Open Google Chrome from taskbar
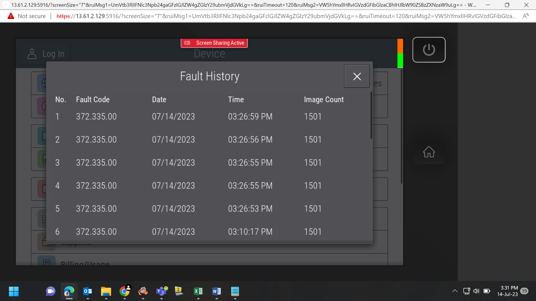This screenshot has width=536, height=301. 125,292
